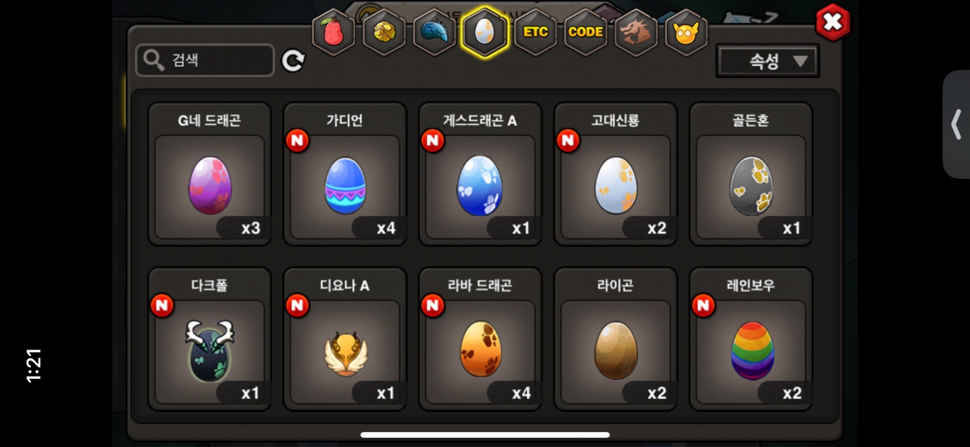Image resolution: width=970 pixels, height=447 pixels.
Task: Close the inventory with red X
Action: tap(833, 22)
